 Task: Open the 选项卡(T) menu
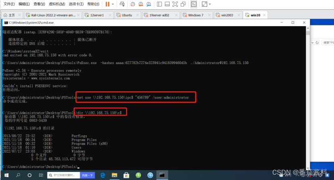76,4
